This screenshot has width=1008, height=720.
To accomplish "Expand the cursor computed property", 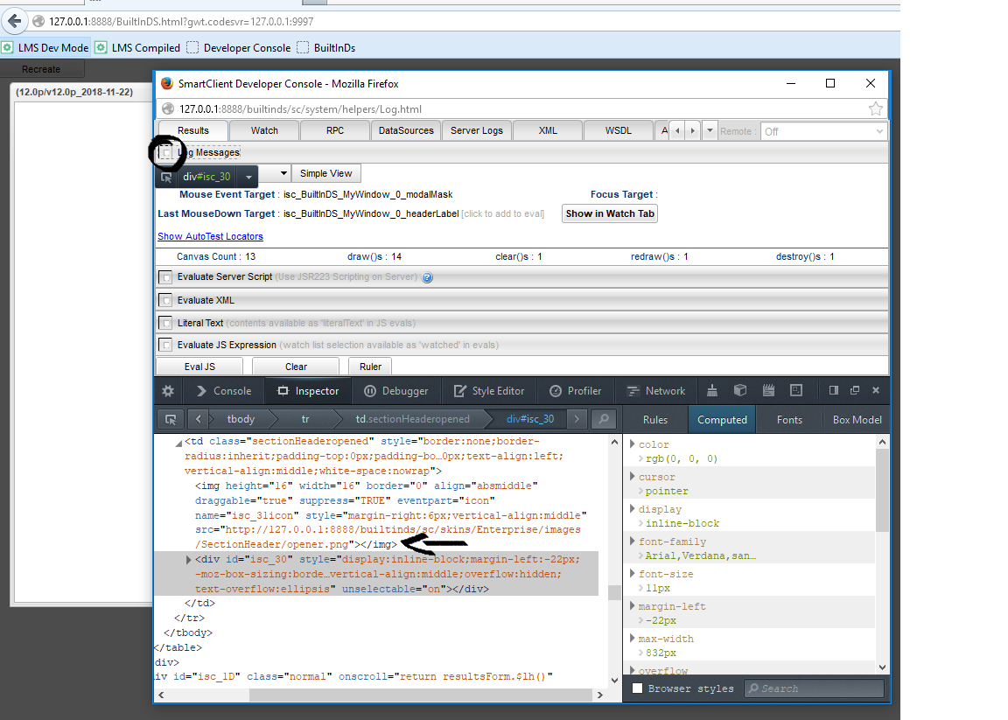I will [x=633, y=477].
